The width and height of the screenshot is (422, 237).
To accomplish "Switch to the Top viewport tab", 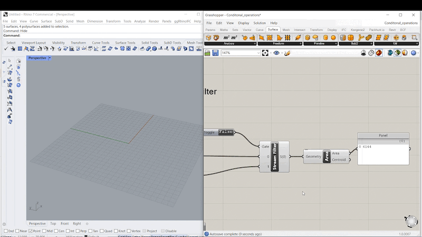I will click(x=53, y=223).
